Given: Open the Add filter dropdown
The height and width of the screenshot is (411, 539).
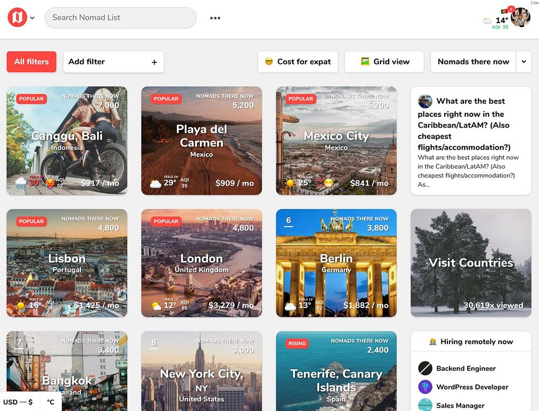Looking at the screenshot, I should [113, 62].
